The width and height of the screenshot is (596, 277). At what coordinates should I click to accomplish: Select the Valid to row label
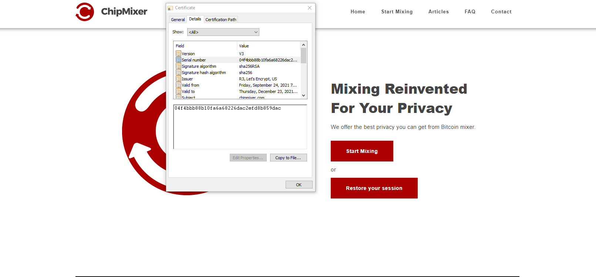click(188, 91)
